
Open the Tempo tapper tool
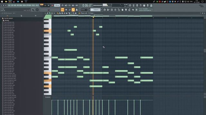coord(129,10)
